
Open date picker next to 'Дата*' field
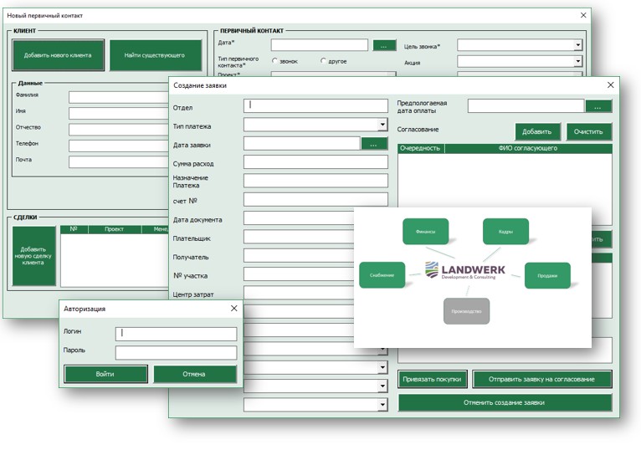click(x=384, y=45)
